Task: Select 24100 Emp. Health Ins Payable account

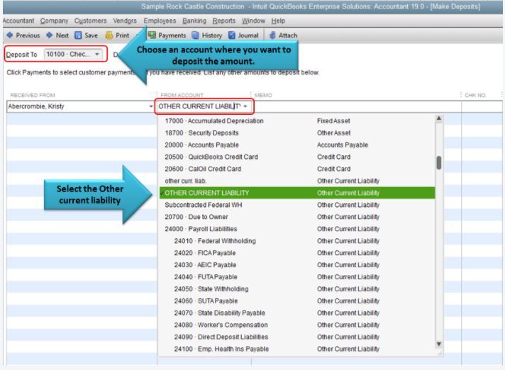Action: point(296,349)
